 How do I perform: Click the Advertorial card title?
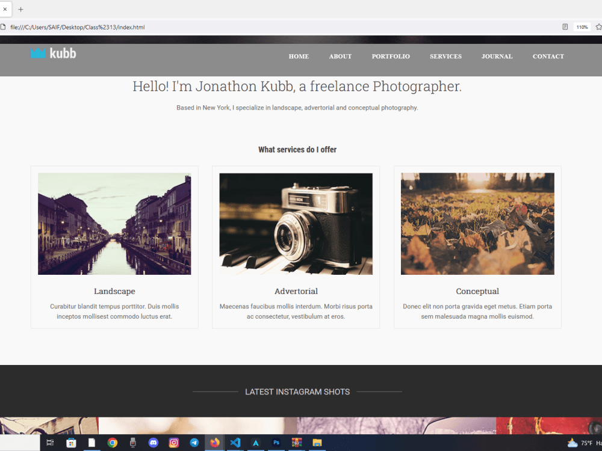tap(296, 291)
